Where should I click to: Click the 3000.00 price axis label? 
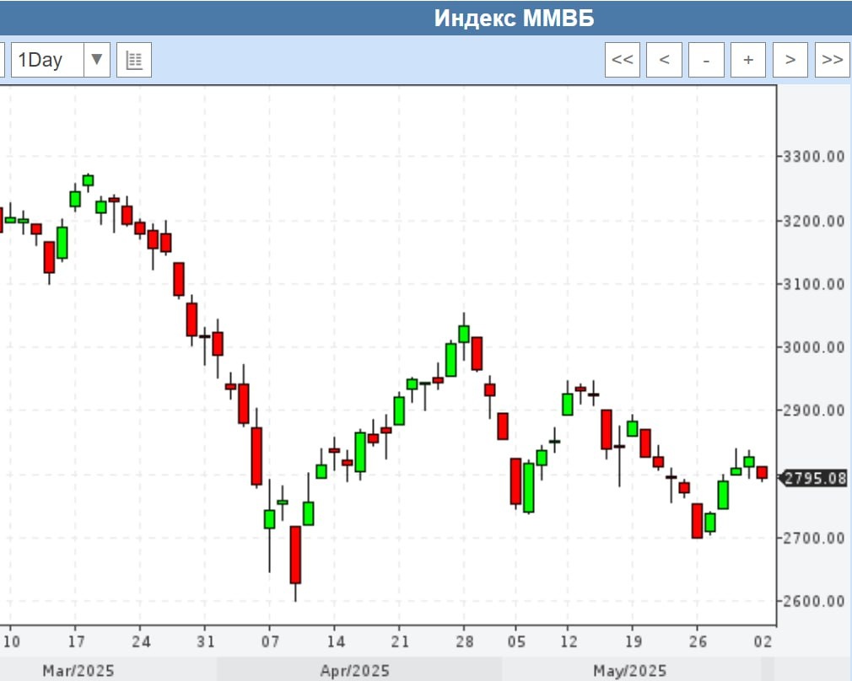pos(813,347)
